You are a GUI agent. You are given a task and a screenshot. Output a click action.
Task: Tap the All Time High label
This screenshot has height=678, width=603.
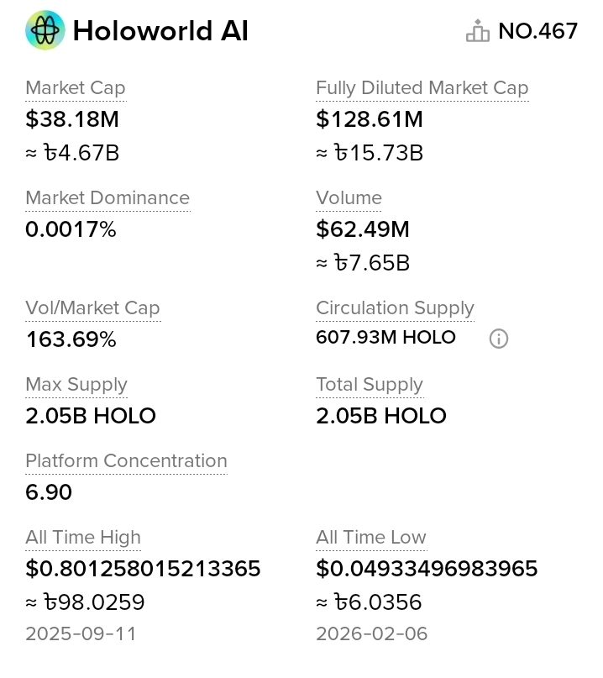[83, 538]
